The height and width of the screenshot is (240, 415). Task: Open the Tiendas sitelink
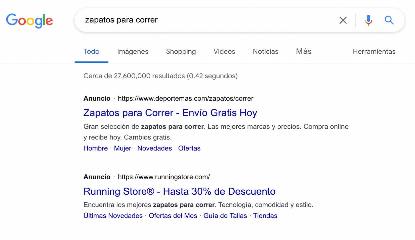(265, 216)
